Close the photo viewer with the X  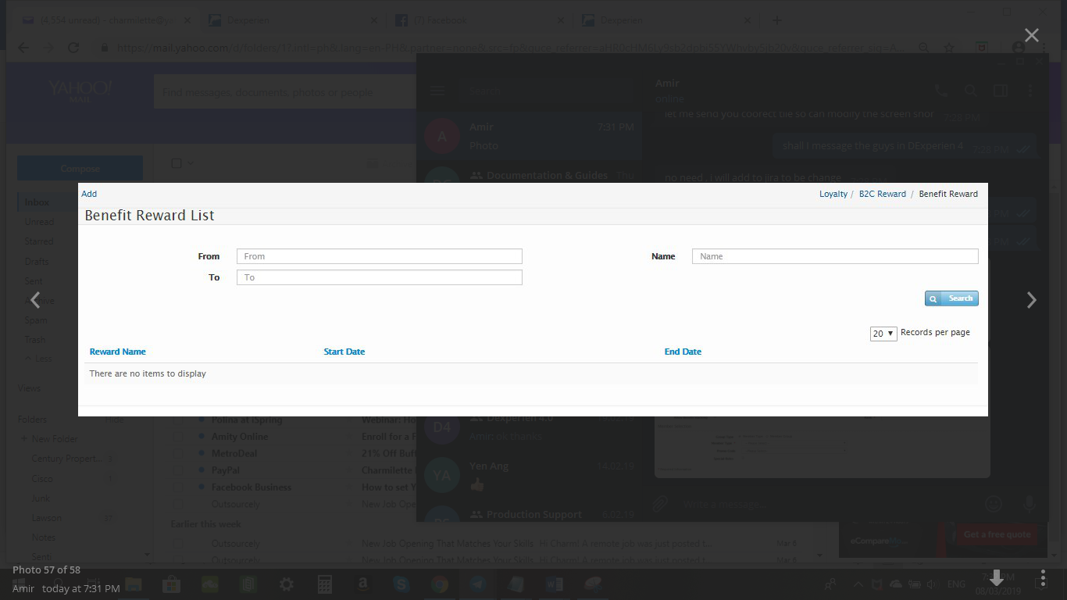[1031, 35]
